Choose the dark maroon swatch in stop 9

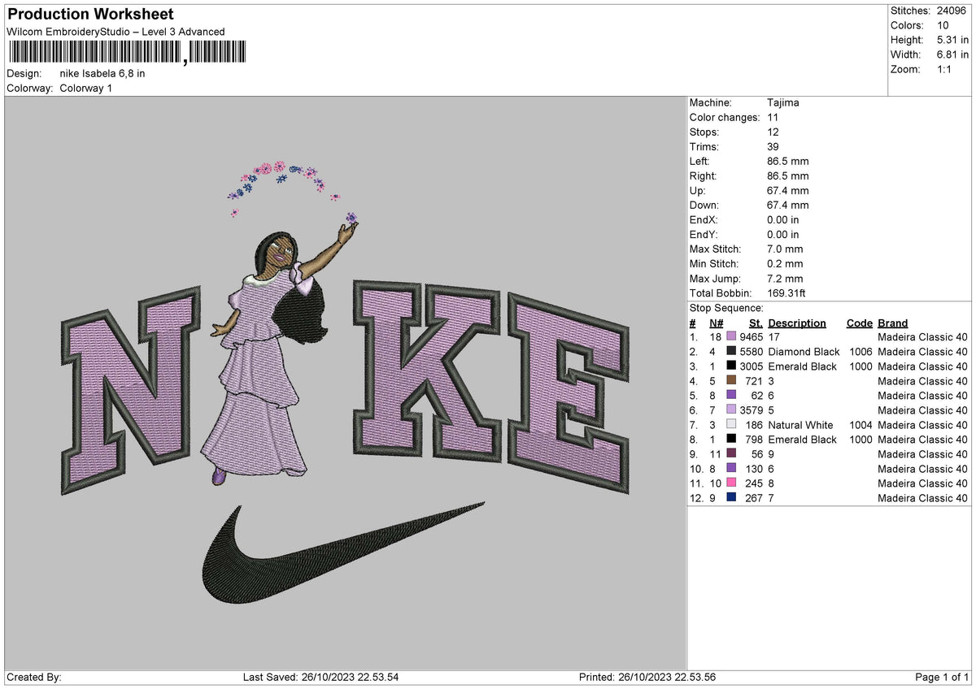(731, 454)
